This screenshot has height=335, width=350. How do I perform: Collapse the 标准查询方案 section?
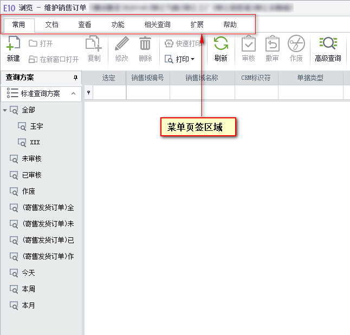[73, 93]
